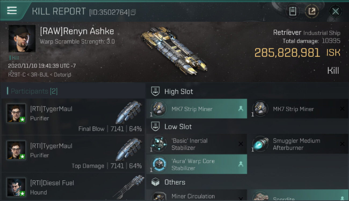This screenshot has height=201, width=349.
Task: Copy the kill report ID
Action: (133, 12)
